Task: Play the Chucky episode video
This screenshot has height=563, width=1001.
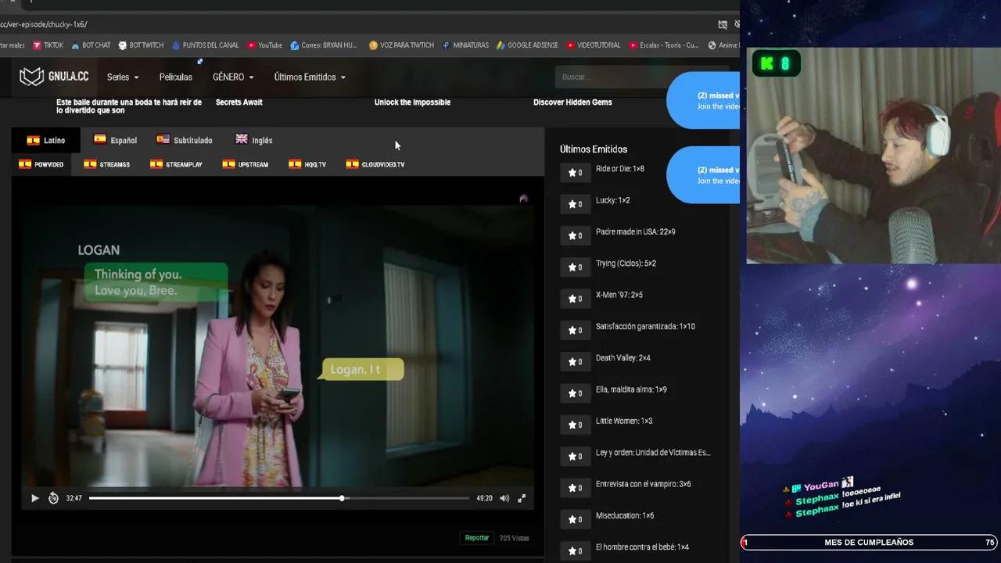Action: [34, 498]
